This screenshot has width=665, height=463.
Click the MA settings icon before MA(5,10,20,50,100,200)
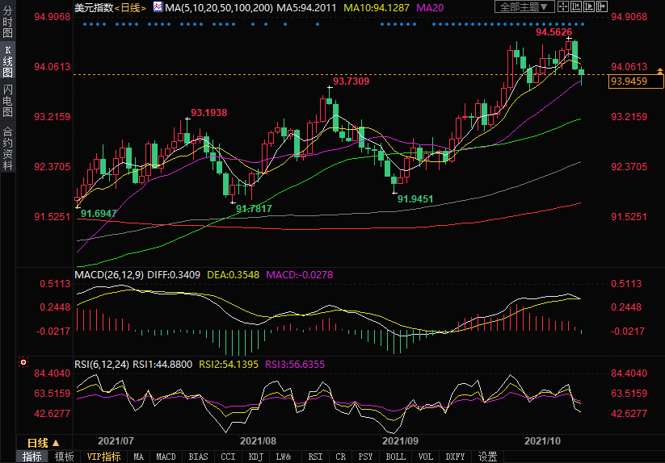(x=158, y=7)
